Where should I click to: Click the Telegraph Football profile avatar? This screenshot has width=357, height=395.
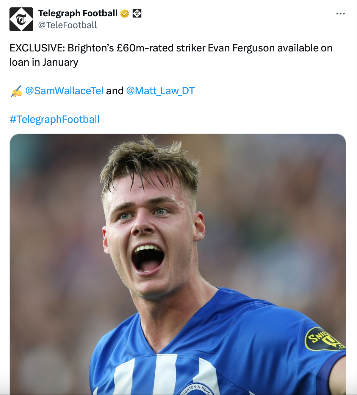point(21,19)
